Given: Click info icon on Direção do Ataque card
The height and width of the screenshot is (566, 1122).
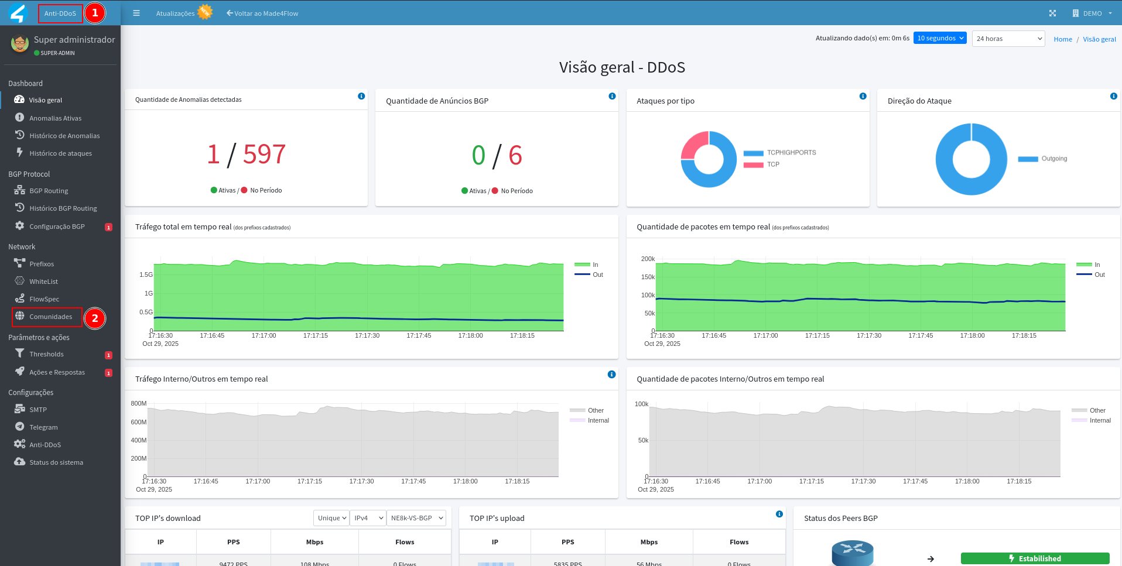Looking at the screenshot, I should [x=1113, y=97].
